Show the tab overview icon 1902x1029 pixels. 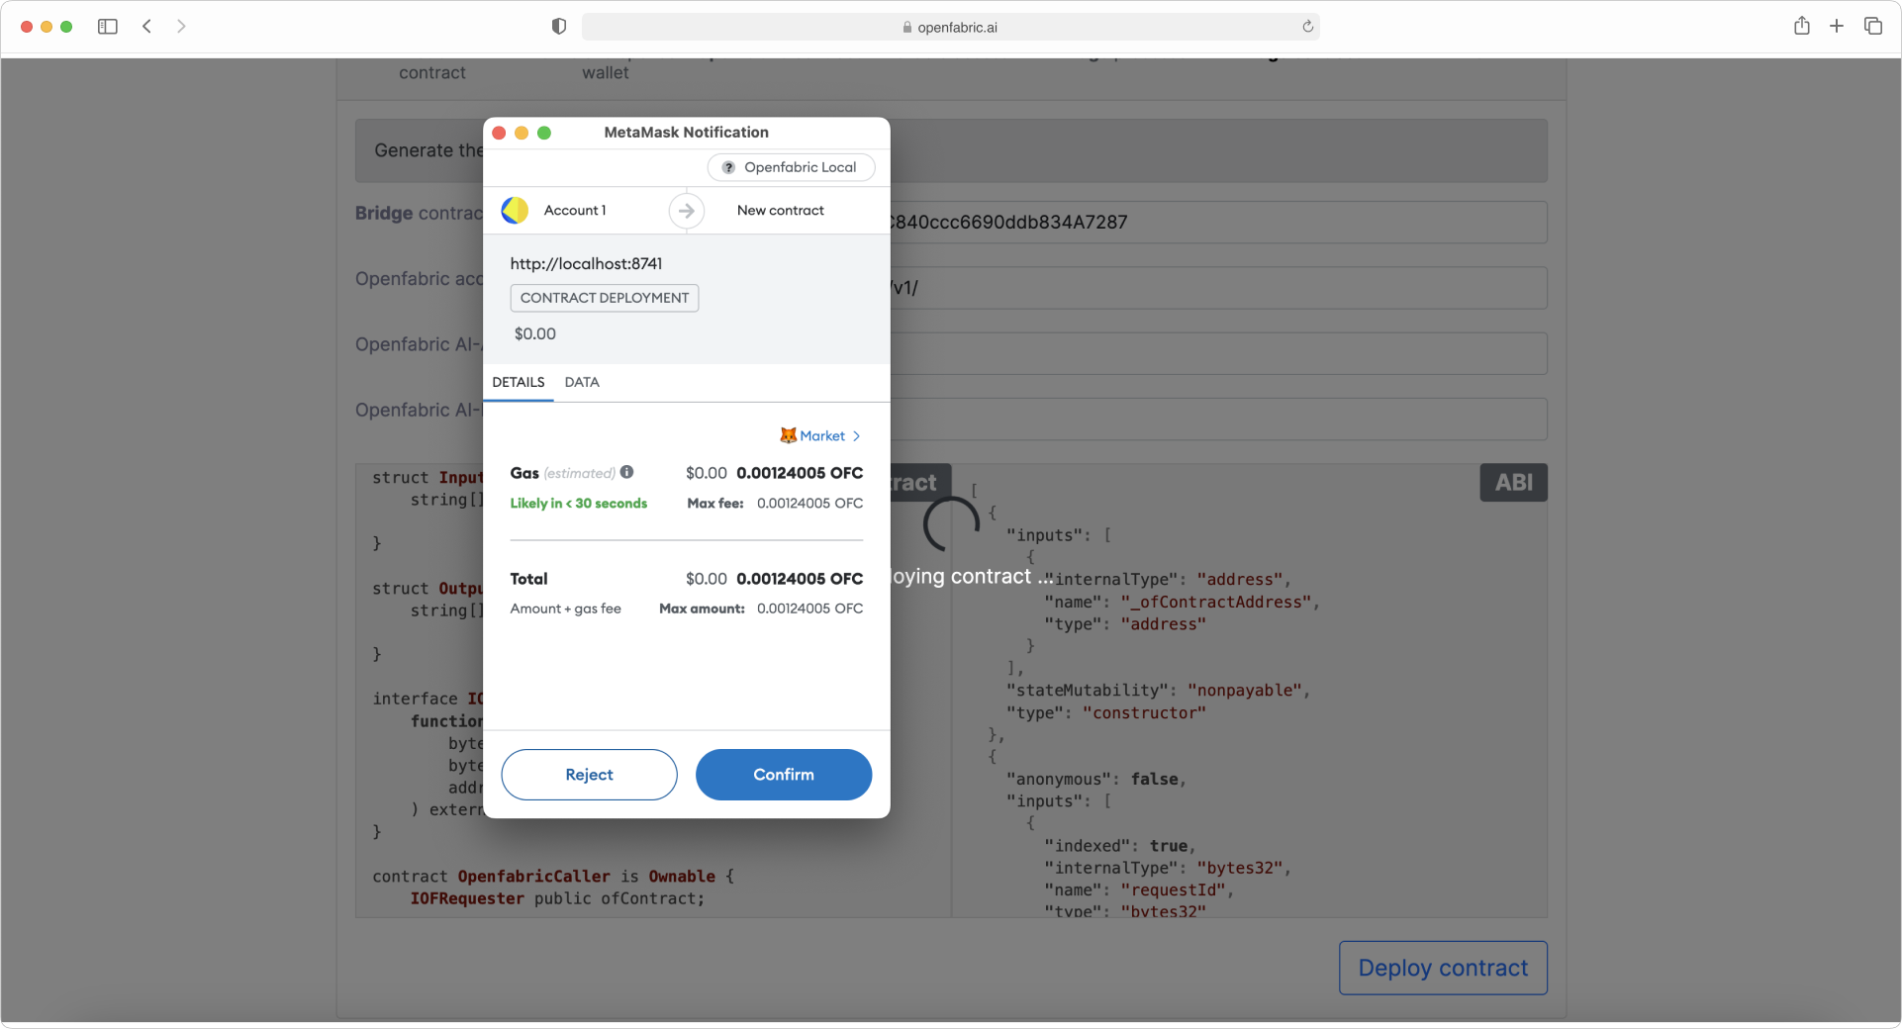point(1873,26)
